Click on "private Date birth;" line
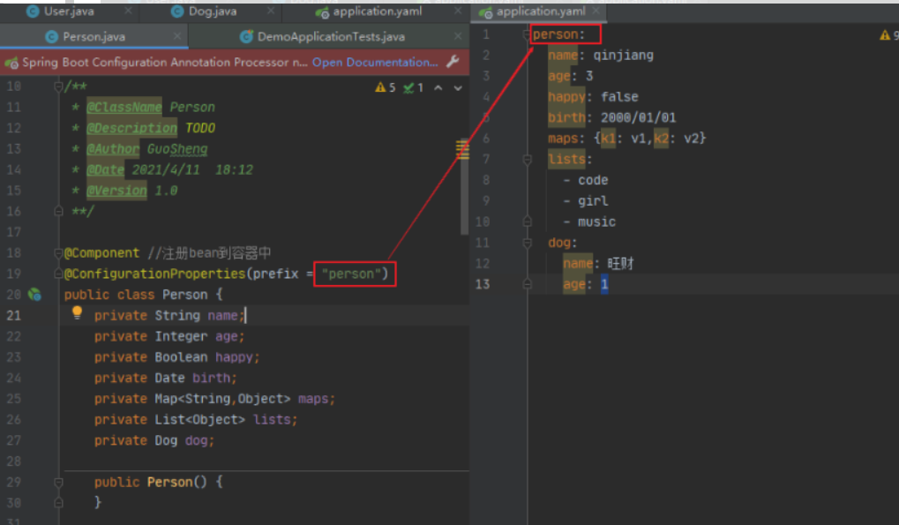899x525 pixels. click(166, 378)
